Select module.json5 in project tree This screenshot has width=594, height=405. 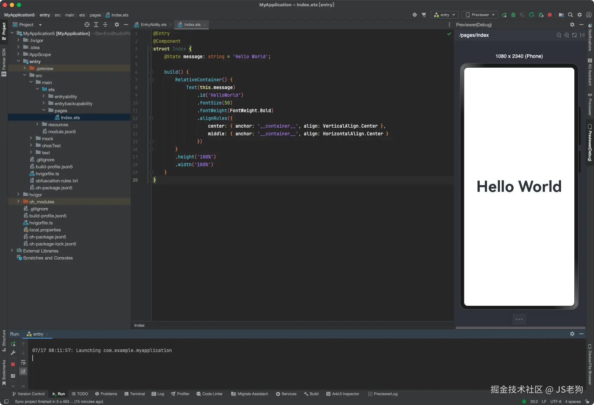(62, 131)
